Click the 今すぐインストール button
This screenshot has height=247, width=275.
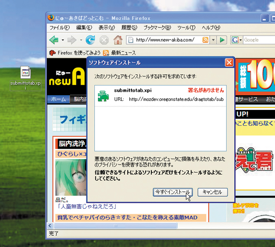tap(173, 192)
